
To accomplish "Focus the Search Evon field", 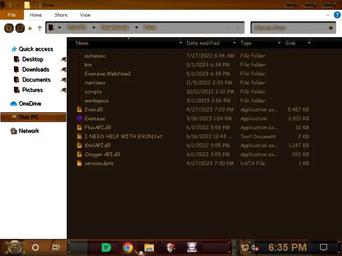I will click(293, 28).
